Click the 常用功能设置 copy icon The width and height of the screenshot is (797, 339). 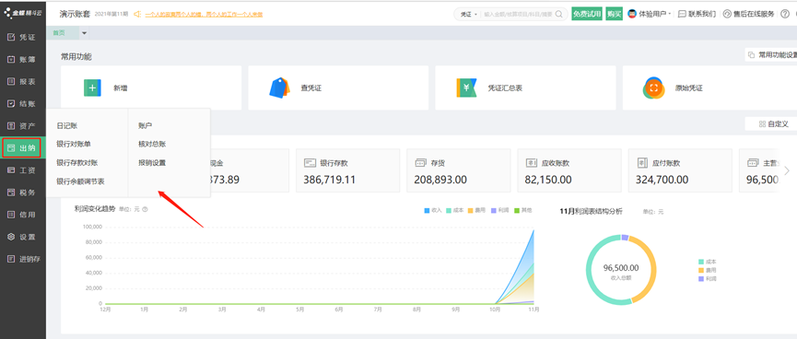pyautogui.click(x=751, y=54)
